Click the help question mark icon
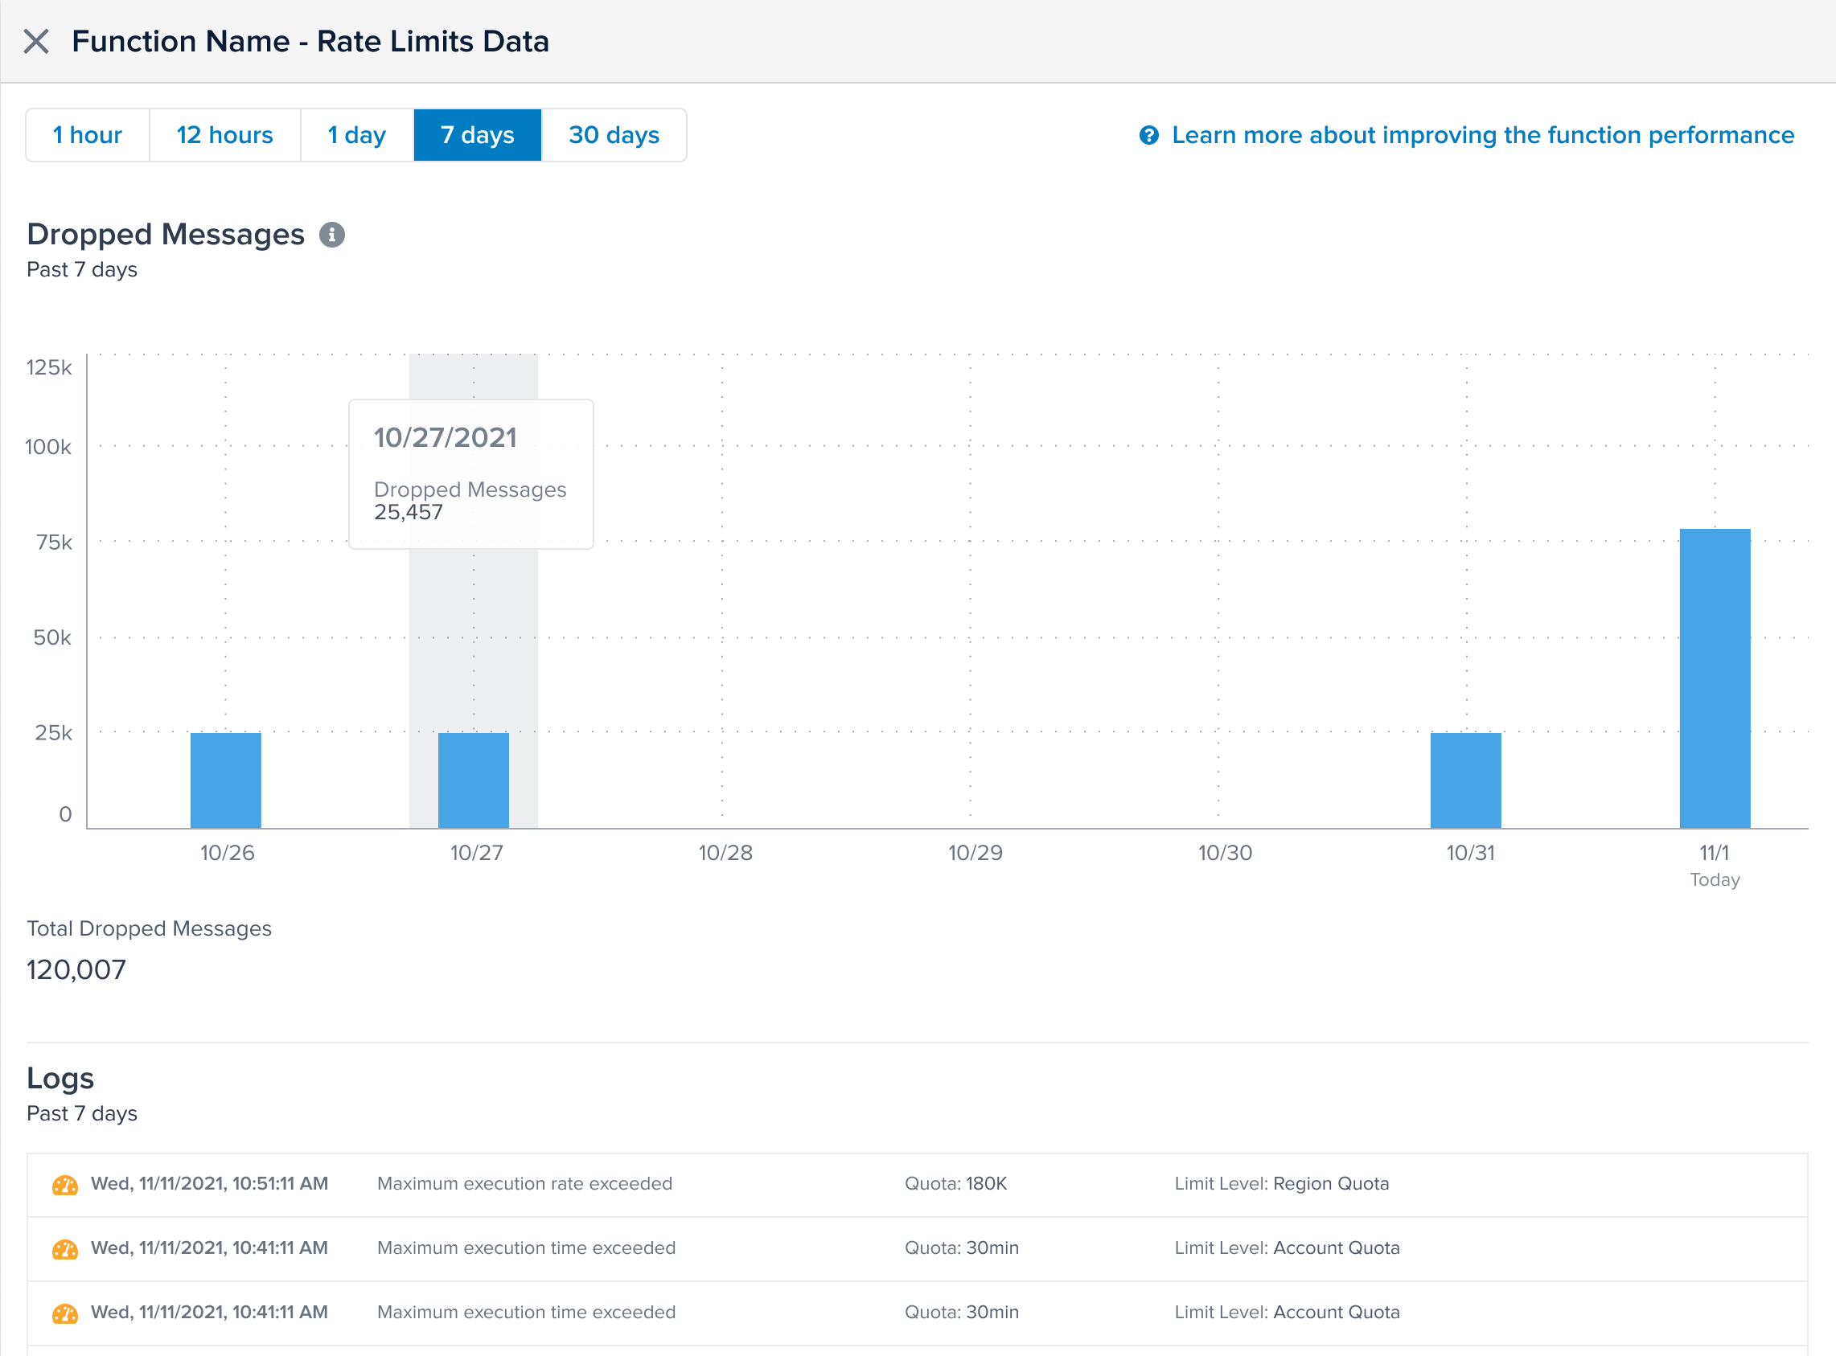This screenshot has height=1356, width=1836. (1148, 135)
